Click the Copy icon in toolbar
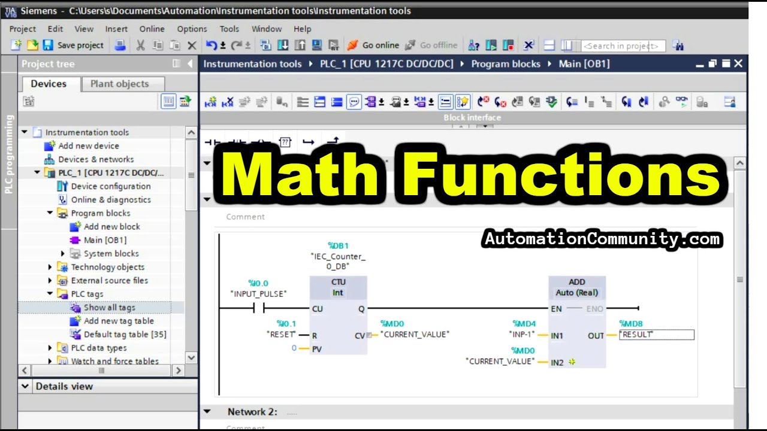Screen dimensions: 767x431 coord(158,45)
